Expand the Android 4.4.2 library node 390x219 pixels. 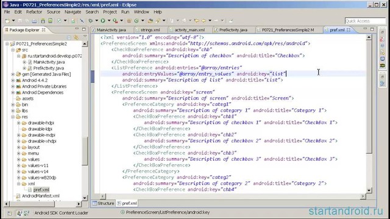13,80
